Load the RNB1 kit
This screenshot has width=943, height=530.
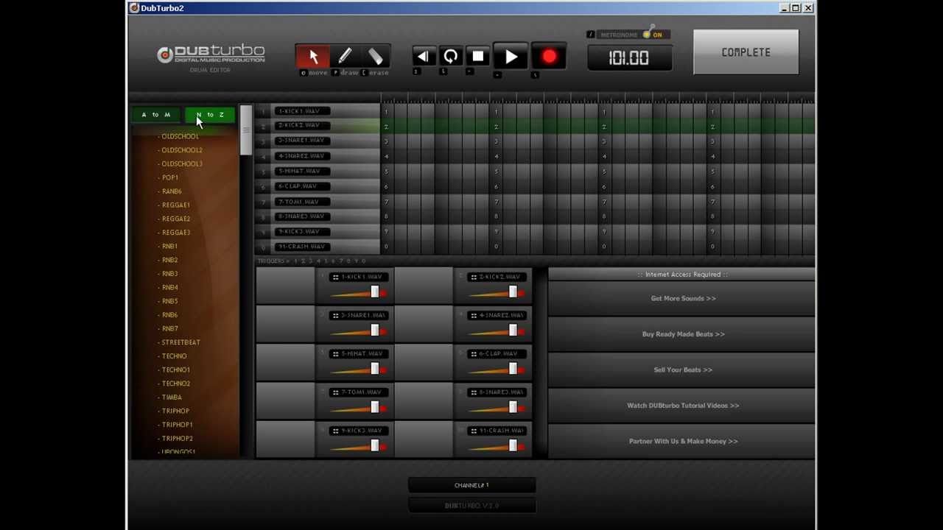click(x=169, y=247)
